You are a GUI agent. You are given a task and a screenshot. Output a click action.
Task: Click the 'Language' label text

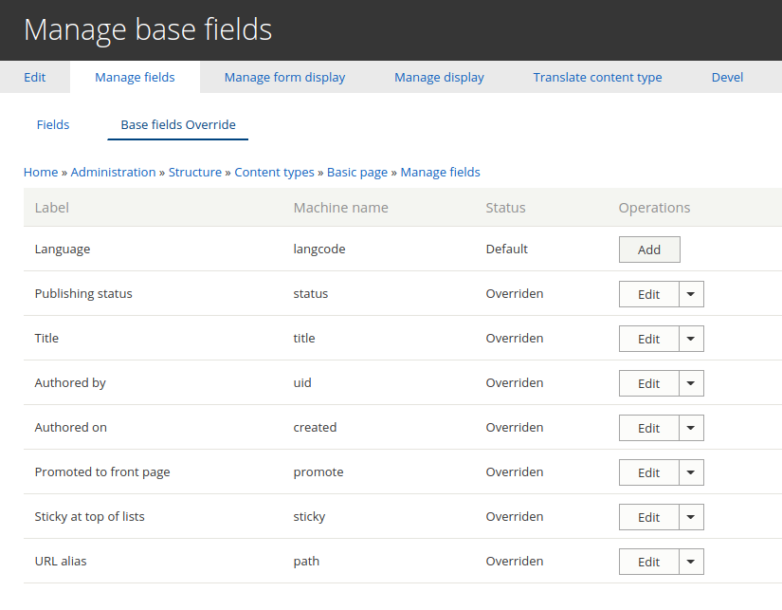63,250
